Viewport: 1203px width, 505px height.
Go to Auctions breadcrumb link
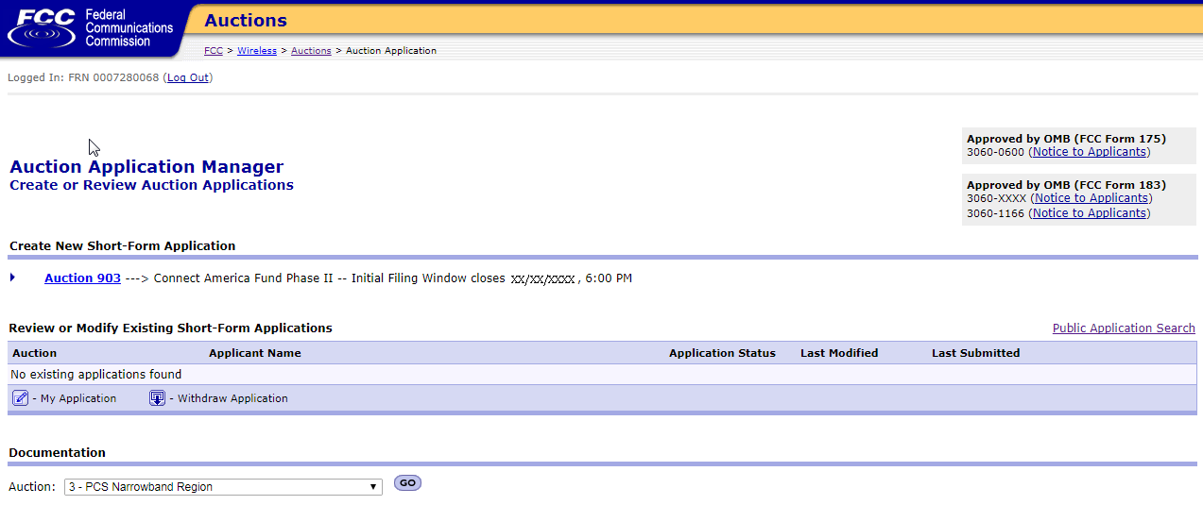tap(311, 51)
